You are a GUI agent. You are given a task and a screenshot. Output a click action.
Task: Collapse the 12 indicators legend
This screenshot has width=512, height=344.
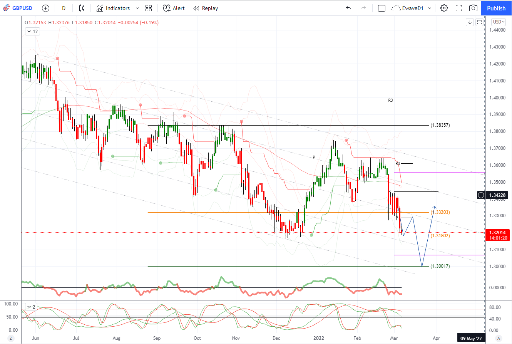click(x=33, y=32)
